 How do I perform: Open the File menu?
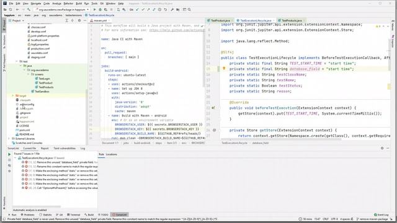pos(11,4)
